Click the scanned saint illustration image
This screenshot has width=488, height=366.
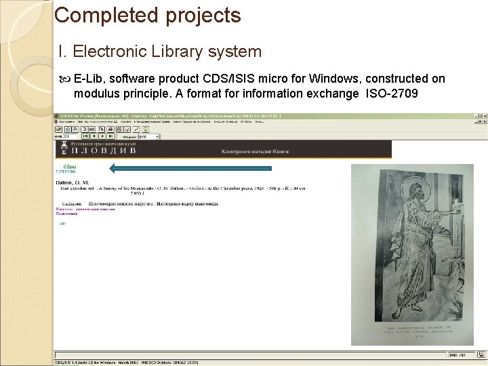(x=412, y=255)
